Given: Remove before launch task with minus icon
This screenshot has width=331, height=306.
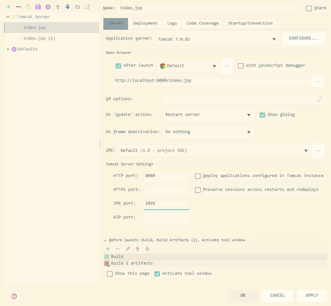Looking at the screenshot, I should click(x=118, y=249).
